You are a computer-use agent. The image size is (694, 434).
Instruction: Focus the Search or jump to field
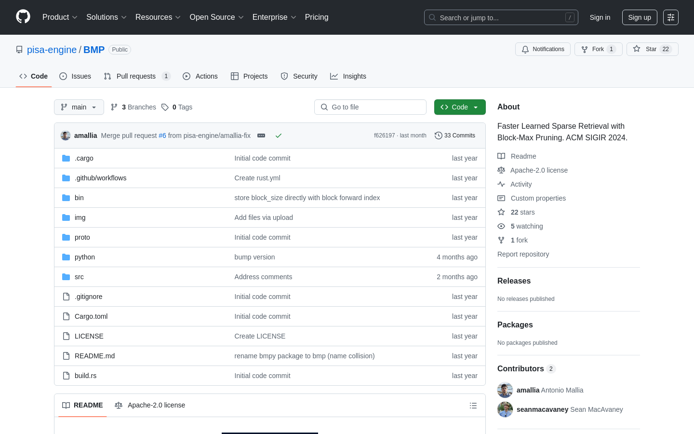501,17
